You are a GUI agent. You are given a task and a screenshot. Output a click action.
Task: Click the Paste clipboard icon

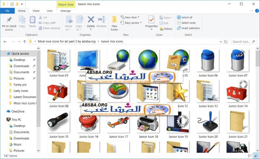click(x=32, y=20)
